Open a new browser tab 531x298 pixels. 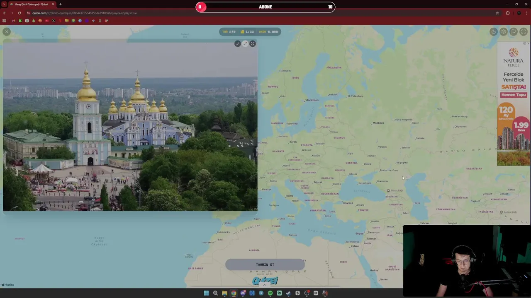60,4
